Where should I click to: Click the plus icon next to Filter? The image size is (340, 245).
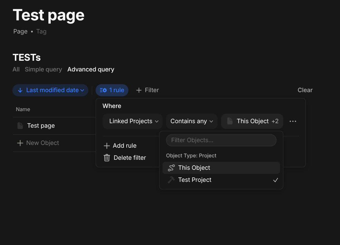click(139, 90)
